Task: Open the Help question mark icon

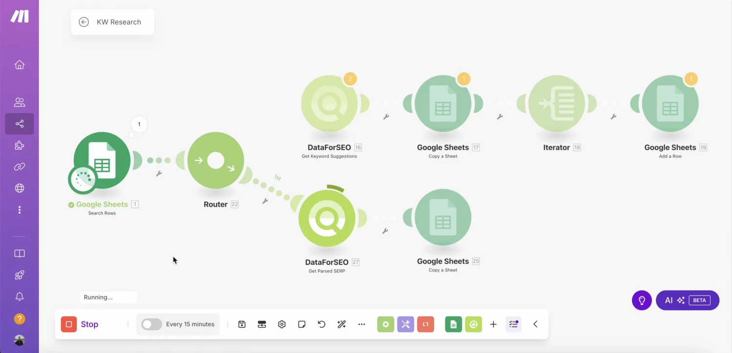Action: (x=20, y=319)
